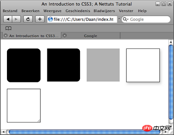The height and width of the screenshot is (135, 174).
Task: Add a bookmark with the plus button
Action: click(x=40, y=19)
